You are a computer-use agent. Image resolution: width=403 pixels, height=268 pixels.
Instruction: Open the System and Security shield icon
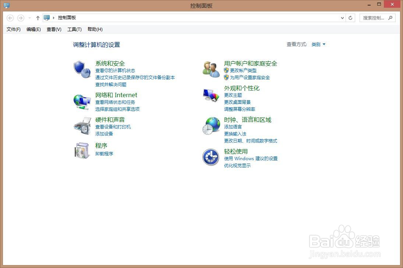[x=82, y=70]
